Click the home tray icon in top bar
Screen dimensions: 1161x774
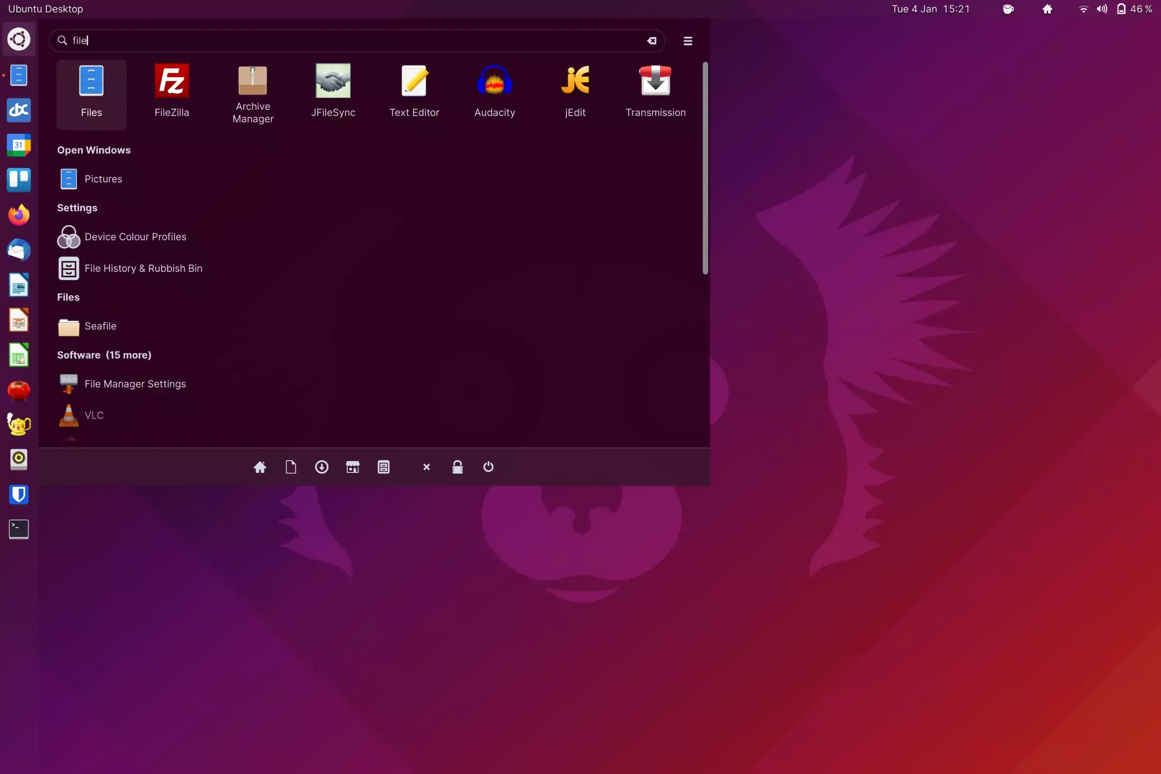tap(1047, 9)
